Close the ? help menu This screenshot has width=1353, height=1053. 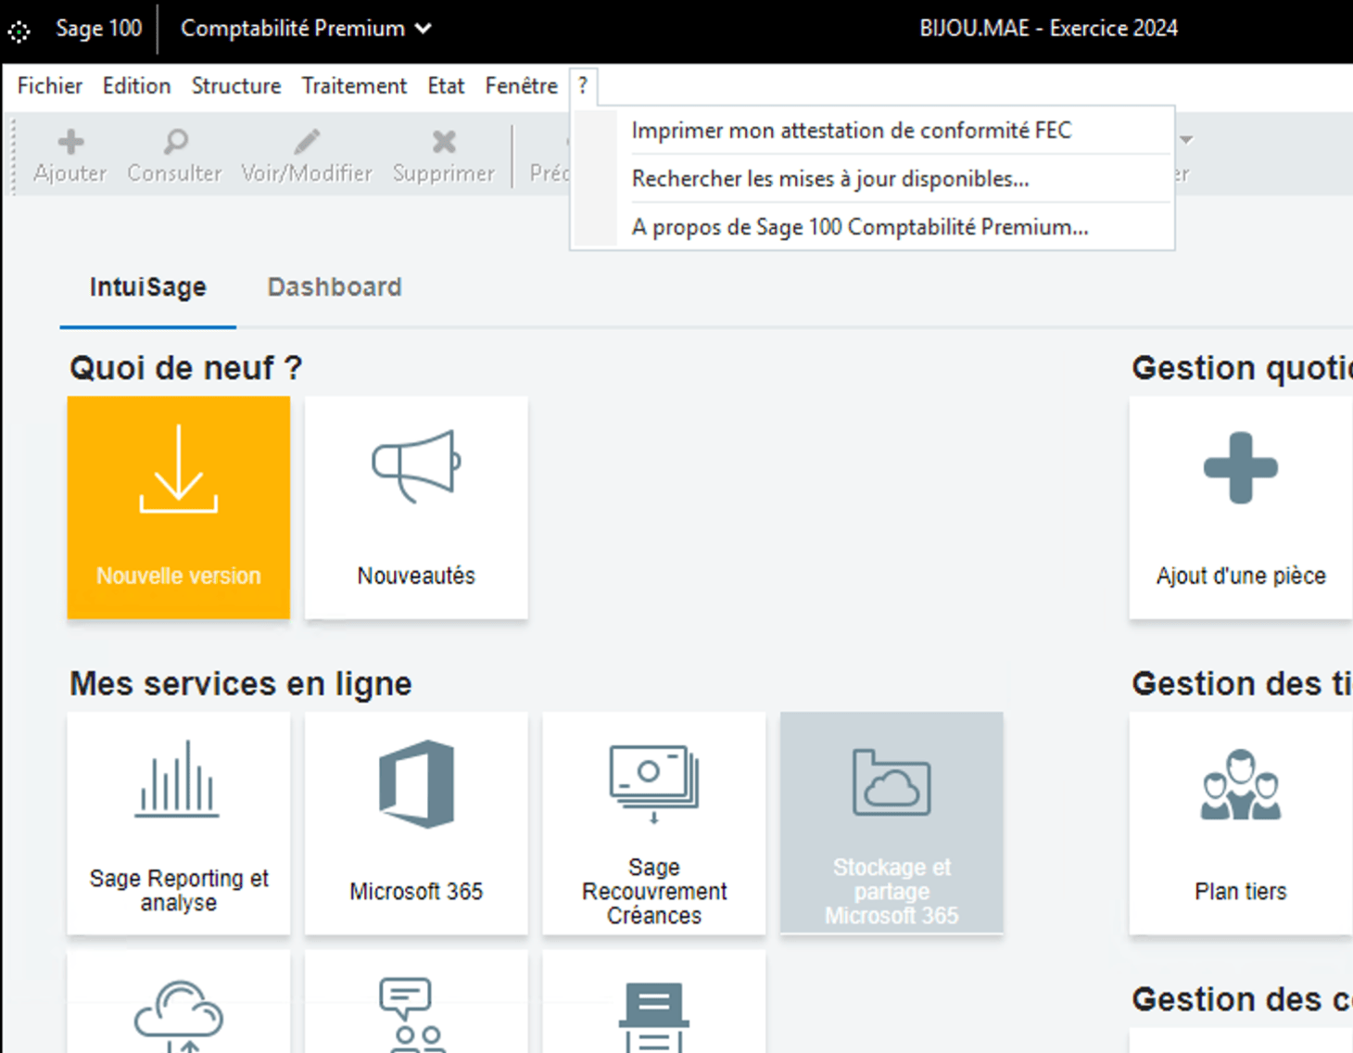[583, 86]
